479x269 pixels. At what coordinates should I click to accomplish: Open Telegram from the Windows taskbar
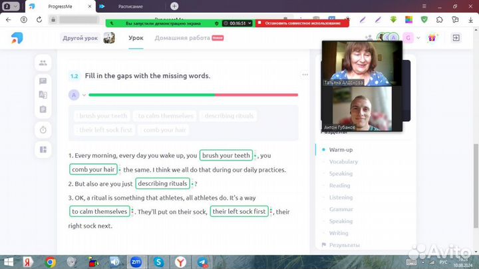(x=202, y=262)
